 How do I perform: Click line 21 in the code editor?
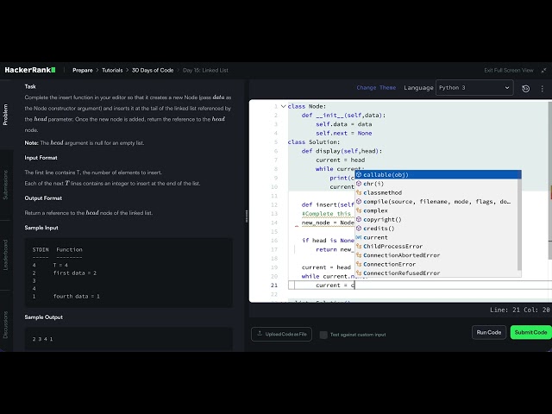tap(420, 285)
